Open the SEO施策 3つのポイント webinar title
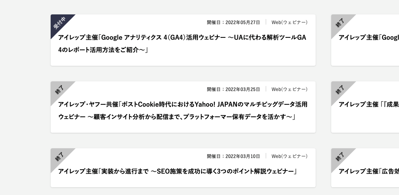 pyautogui.click(x=178, y=171)
